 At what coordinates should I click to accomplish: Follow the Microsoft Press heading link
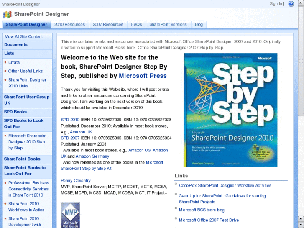(143, 76)
